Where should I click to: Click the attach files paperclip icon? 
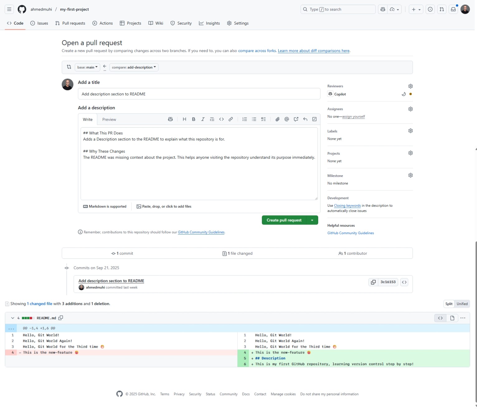[x=277, y=119]
